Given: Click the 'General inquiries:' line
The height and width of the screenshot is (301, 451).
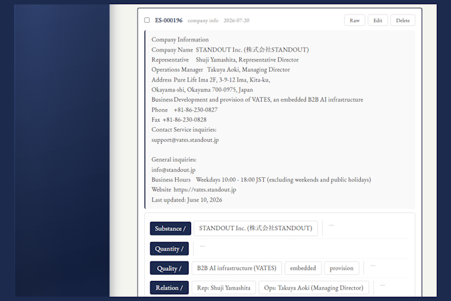Looking at the screenshot, I should pyautogui.click(x=174, y=160).
